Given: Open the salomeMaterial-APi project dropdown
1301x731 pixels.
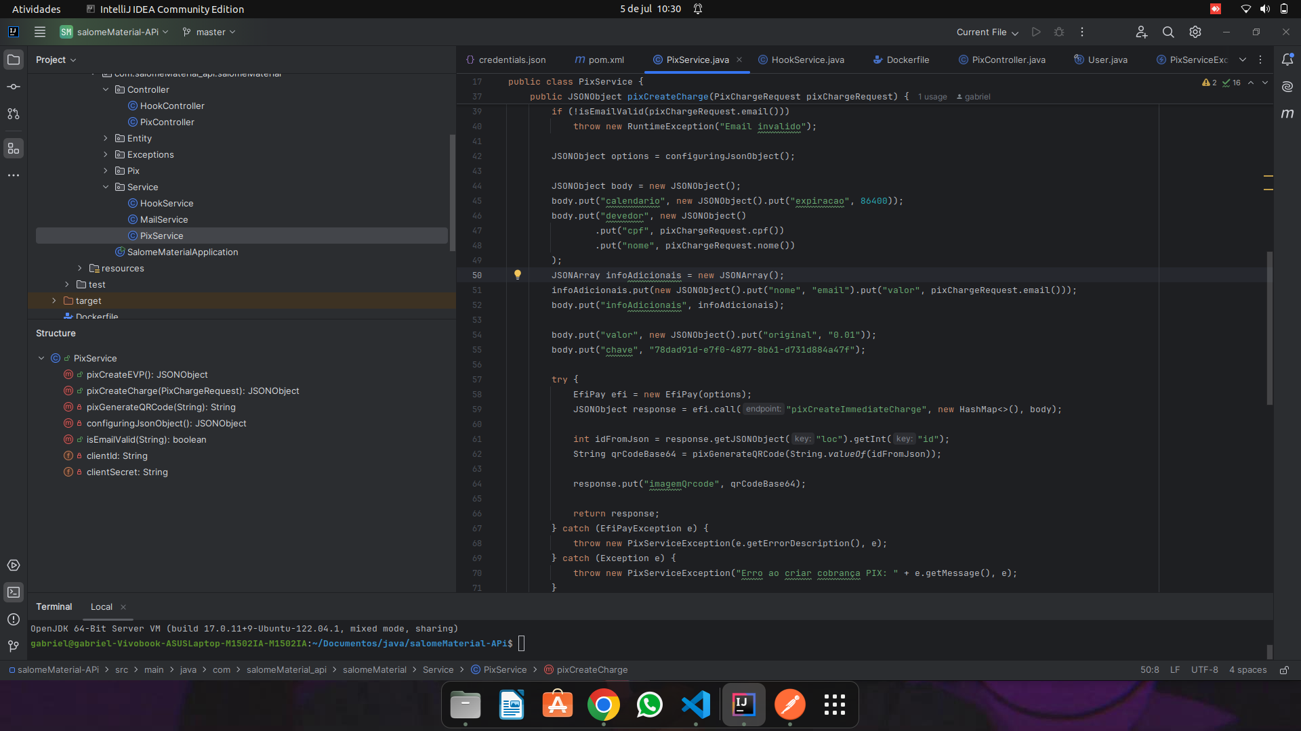Looking at the screenshot, I should 114,32.
